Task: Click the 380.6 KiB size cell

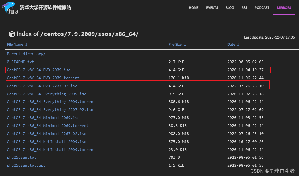Action: 179,102
